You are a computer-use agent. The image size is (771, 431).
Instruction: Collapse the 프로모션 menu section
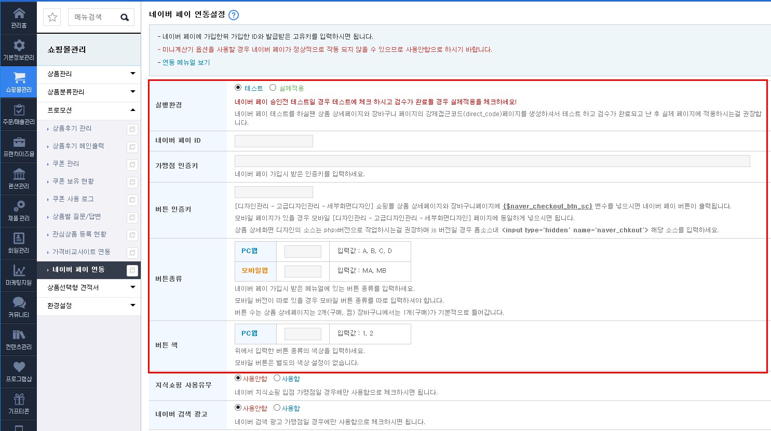tap(89, 110)
